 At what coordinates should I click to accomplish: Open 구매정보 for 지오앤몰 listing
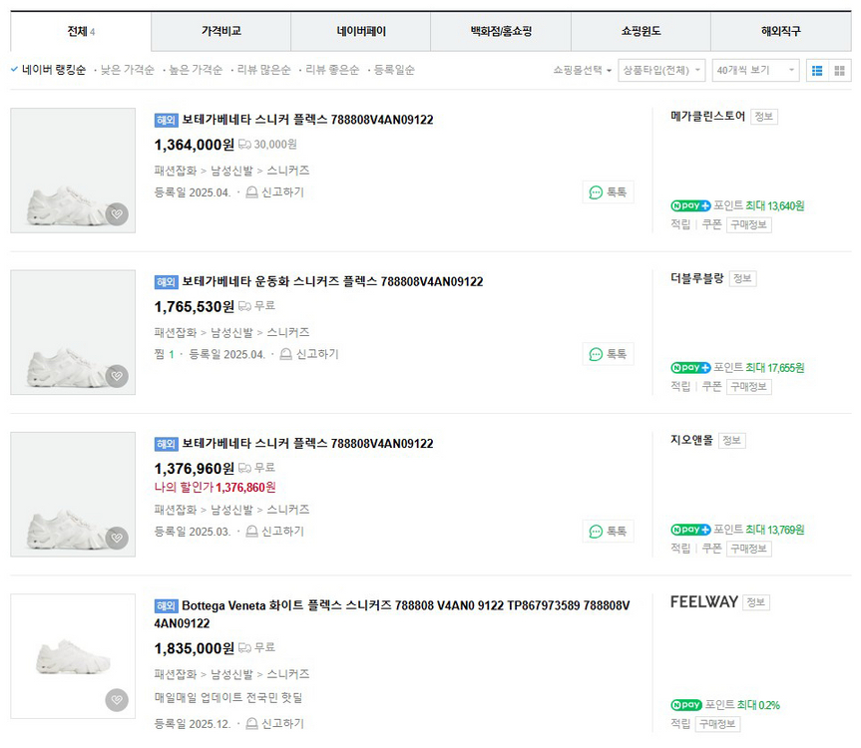pos(748,549)
